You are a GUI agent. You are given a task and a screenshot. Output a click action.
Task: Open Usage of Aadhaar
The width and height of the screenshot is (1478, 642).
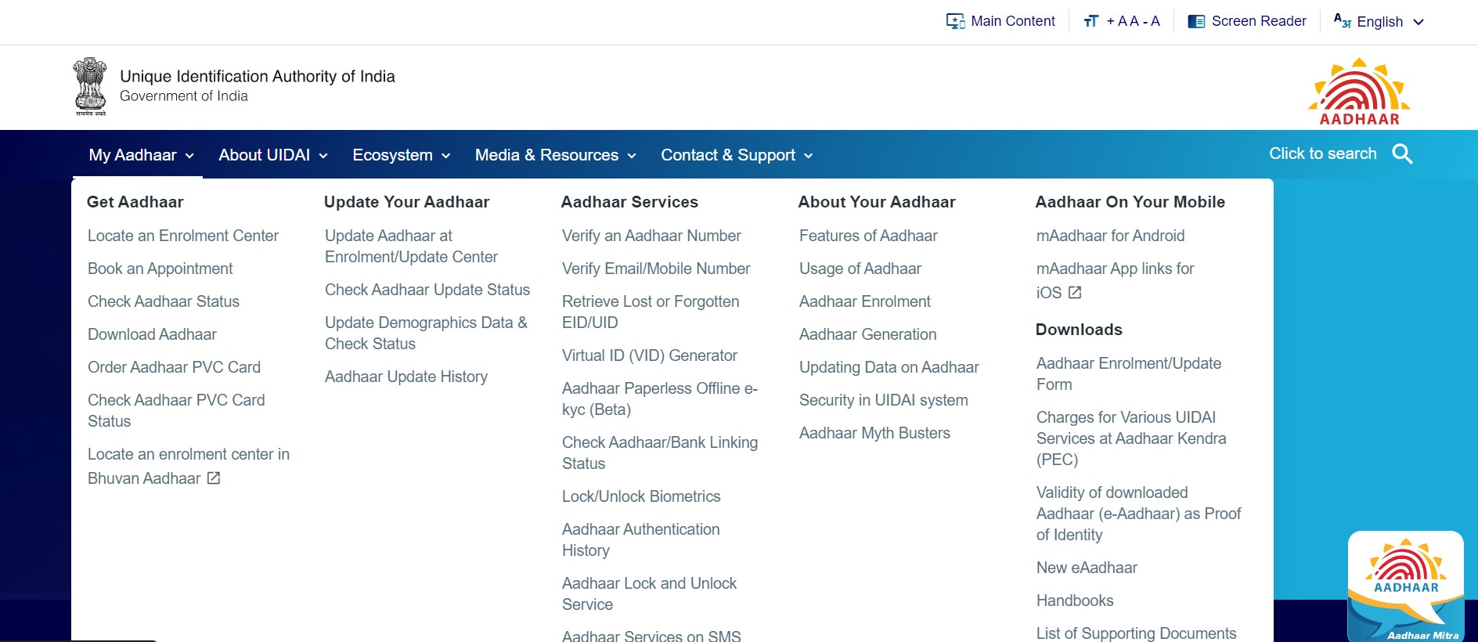[860, 269]
